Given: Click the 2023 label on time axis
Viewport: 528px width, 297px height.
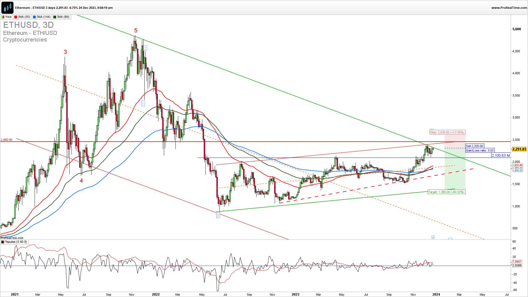Looking at the screenshot, I should pyautogui.click(x=295, y=294).
